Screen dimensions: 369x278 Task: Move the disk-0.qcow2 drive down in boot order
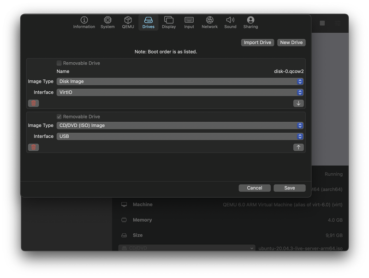[x=298, y=103]
